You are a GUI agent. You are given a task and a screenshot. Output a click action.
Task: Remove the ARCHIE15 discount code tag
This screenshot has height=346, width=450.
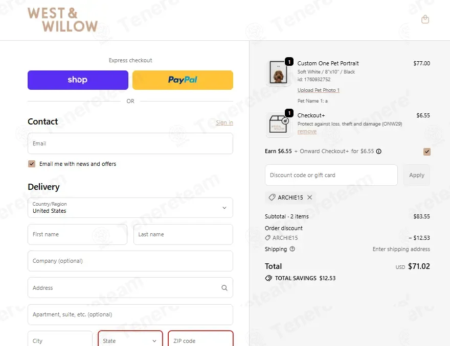pos(310,197)
